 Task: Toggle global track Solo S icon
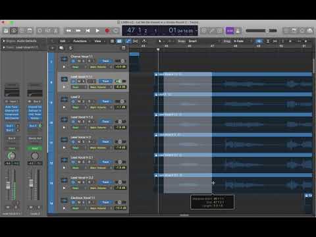coord(70,48)
